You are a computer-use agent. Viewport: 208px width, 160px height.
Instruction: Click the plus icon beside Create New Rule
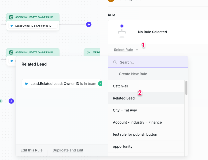pos(115,74)
